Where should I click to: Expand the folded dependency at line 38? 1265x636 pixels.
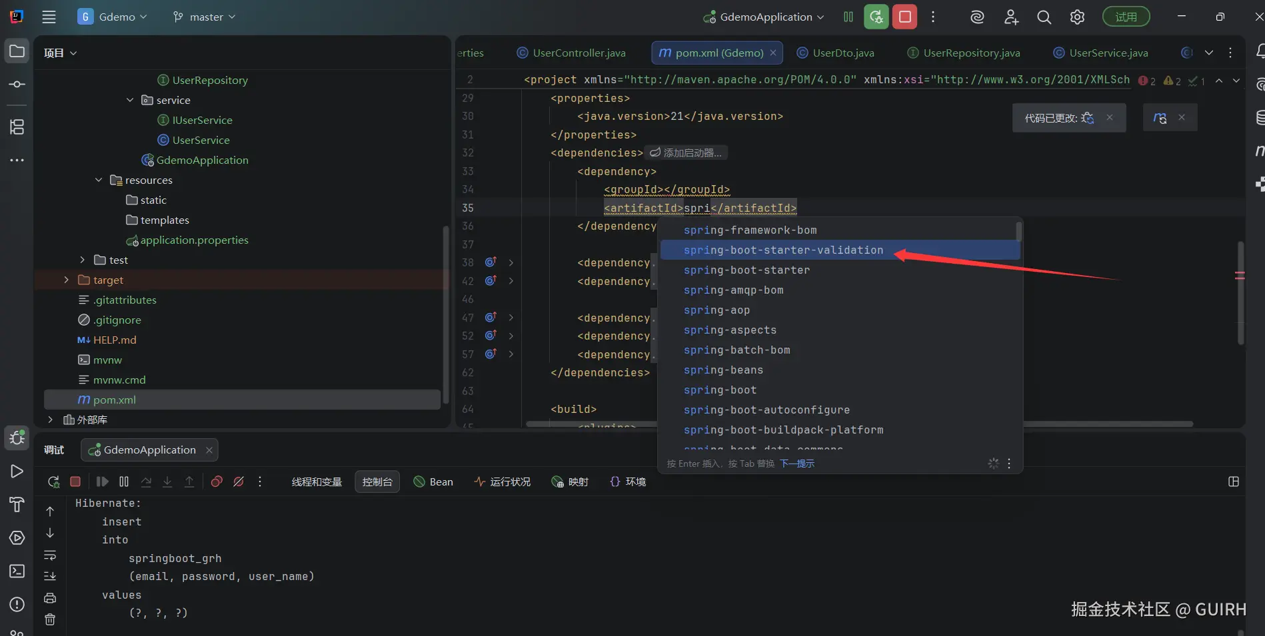(x=511, y=262)
